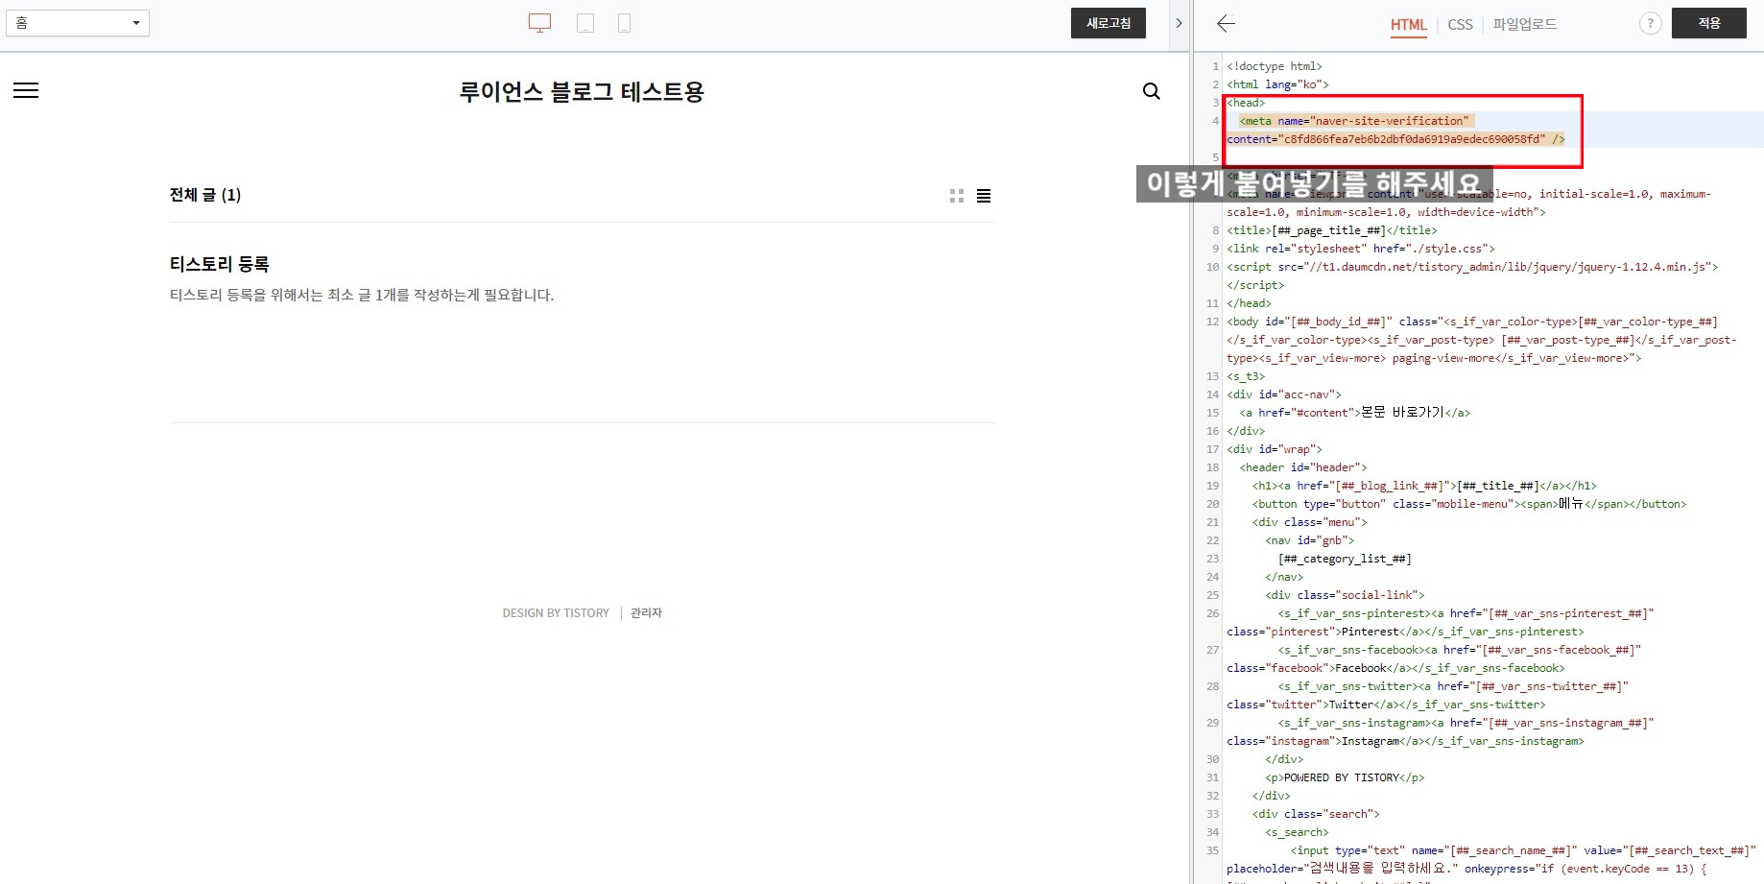Place cursor on naver-site-verification meta line
Image resolution: width=1764 pixels, height=884 pixels.
click(x=1353, y=121)
